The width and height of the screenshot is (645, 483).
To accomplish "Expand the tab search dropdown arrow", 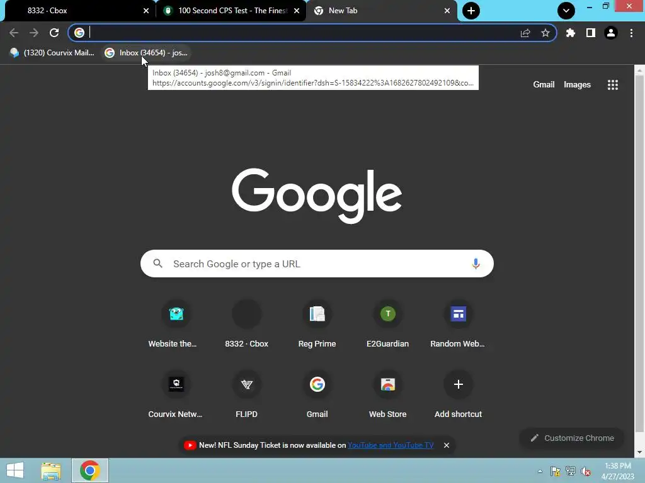I will point(566,11).
